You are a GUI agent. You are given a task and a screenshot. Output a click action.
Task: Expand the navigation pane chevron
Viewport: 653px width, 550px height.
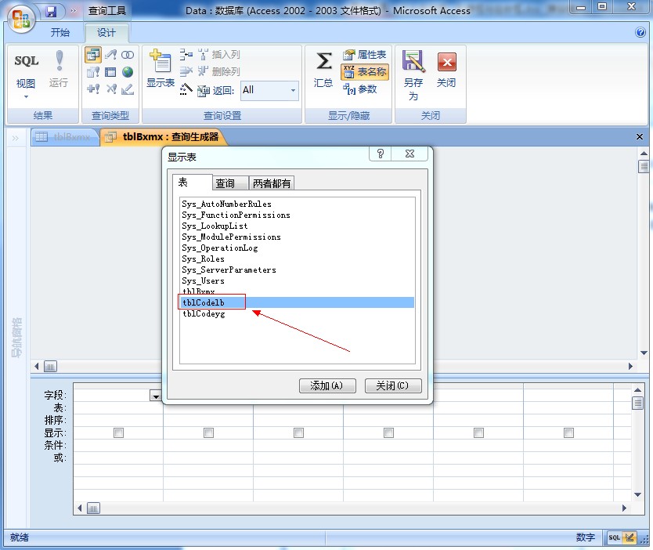[x=16, y=138]
